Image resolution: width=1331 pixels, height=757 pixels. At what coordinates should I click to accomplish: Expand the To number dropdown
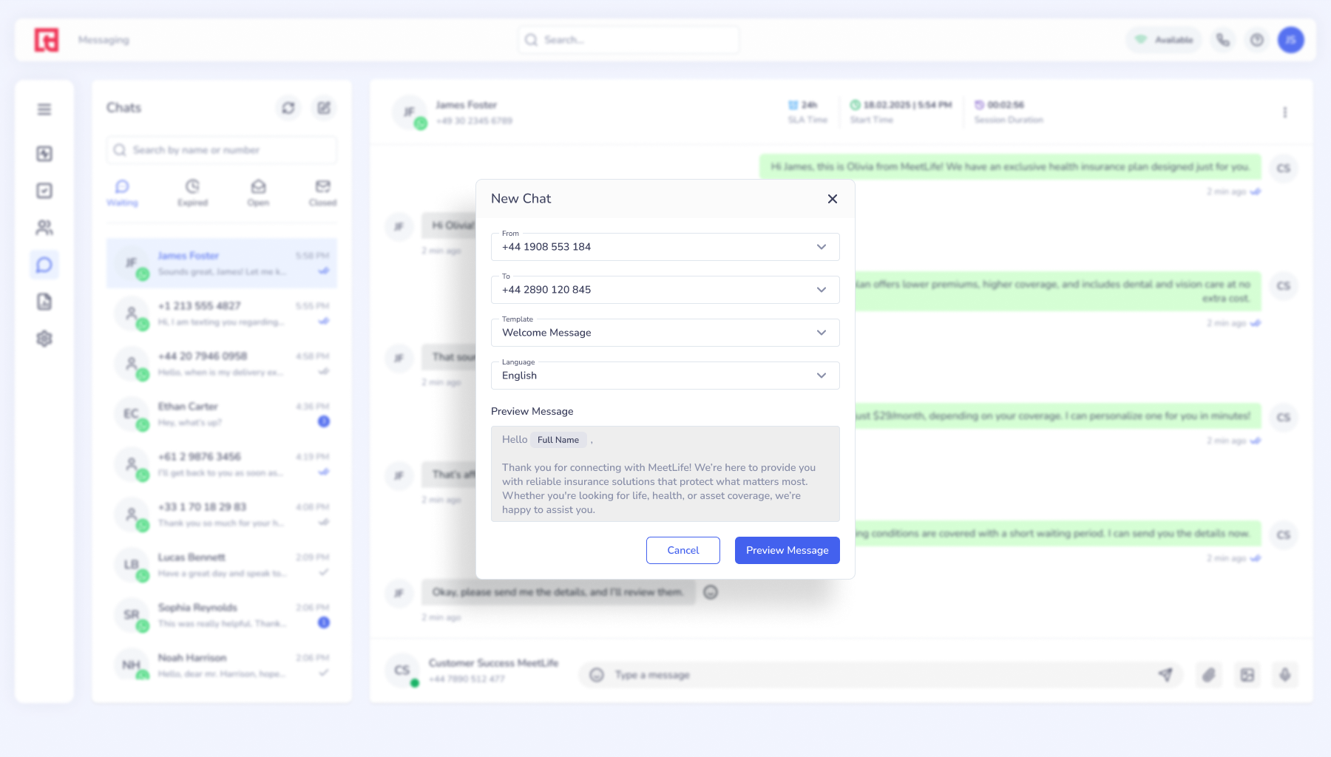[665, 290]
